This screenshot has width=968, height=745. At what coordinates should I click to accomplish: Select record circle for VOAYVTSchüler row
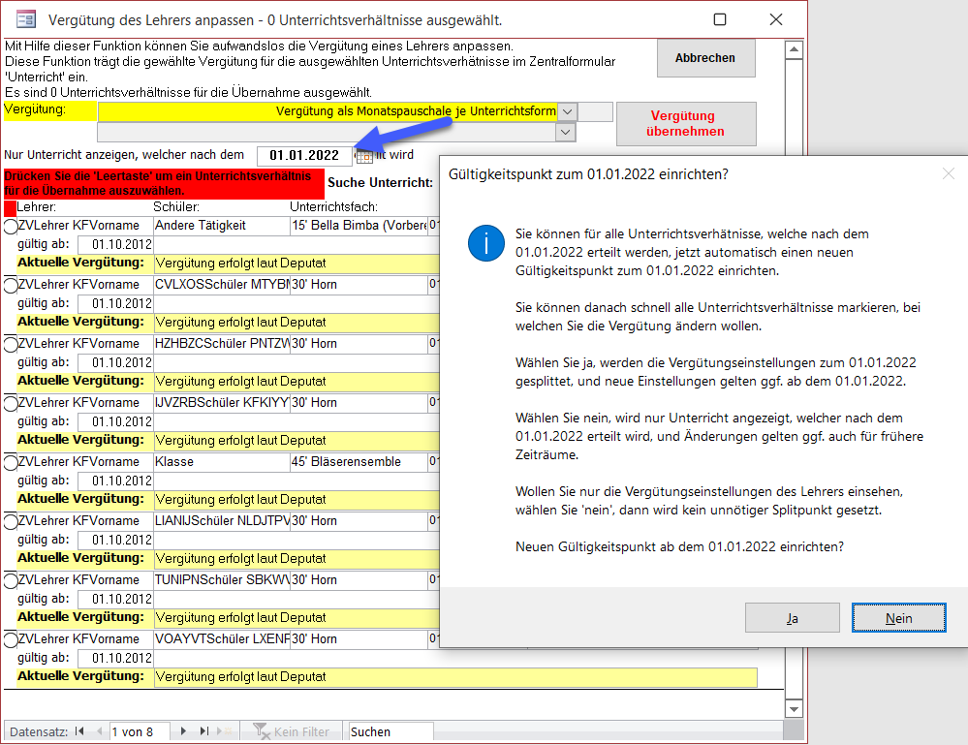coord(11,639)
